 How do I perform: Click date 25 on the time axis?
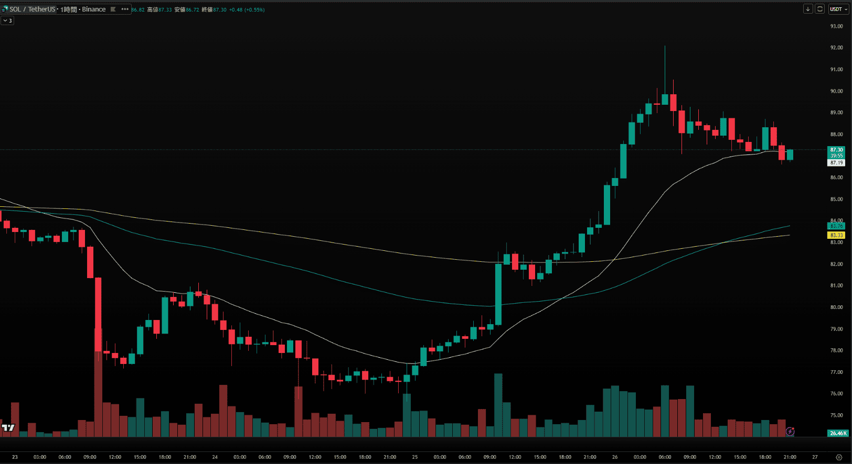tap(414, 457)
